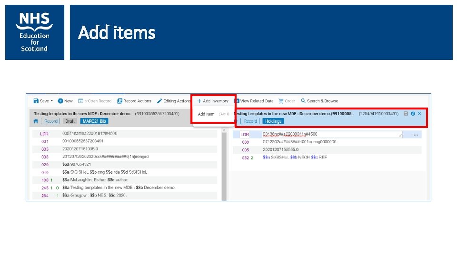
Task: Click the Add Inventory plus menu
Action: pyautogui.click(x=213, y=101)
